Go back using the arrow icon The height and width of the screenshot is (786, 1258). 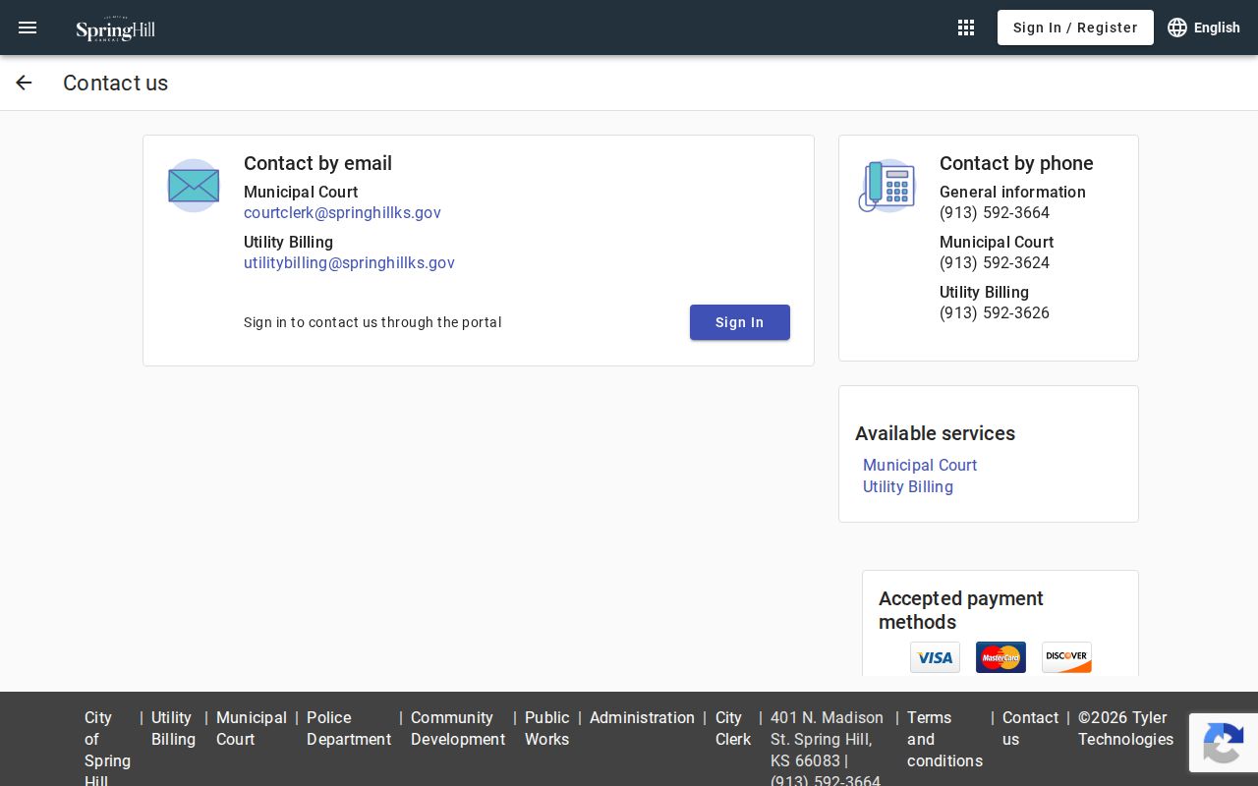(24, 83)
